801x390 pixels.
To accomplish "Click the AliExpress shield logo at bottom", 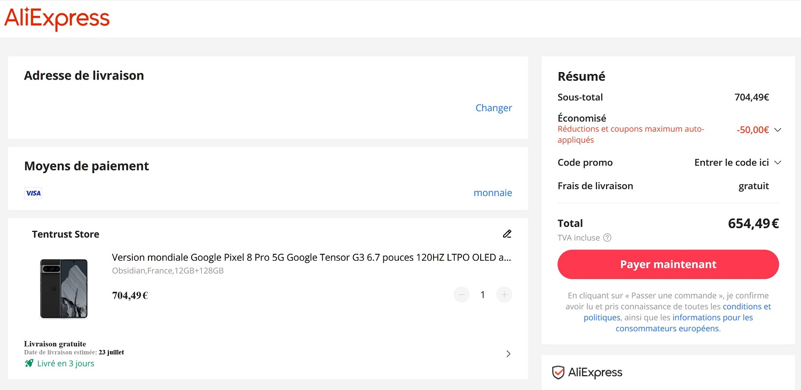I will pos(587,372).
